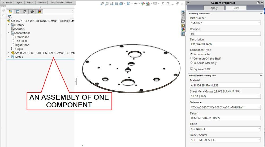Switch to the ConfigurationManager tab icon
This screenshot has height=147, width=265.
25,12
